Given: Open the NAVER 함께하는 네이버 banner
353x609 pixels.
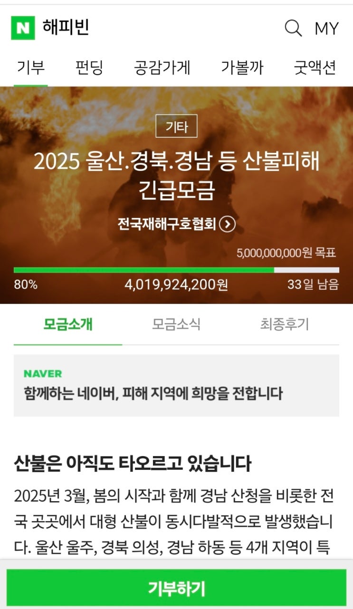Looking at the screenshot, I should (176, 386).
